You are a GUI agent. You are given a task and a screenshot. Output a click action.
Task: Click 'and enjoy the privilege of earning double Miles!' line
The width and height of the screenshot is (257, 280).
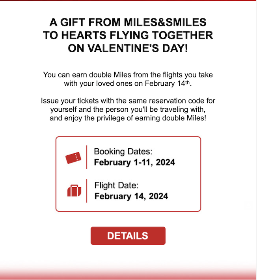pyautogui.click(x=128, y=118)
